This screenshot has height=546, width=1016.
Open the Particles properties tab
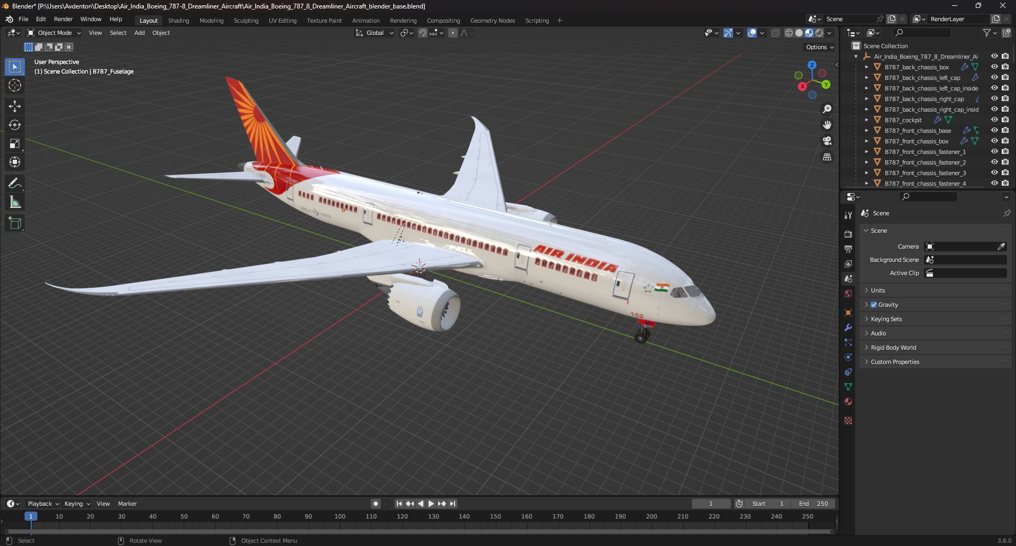pos(848,342)
